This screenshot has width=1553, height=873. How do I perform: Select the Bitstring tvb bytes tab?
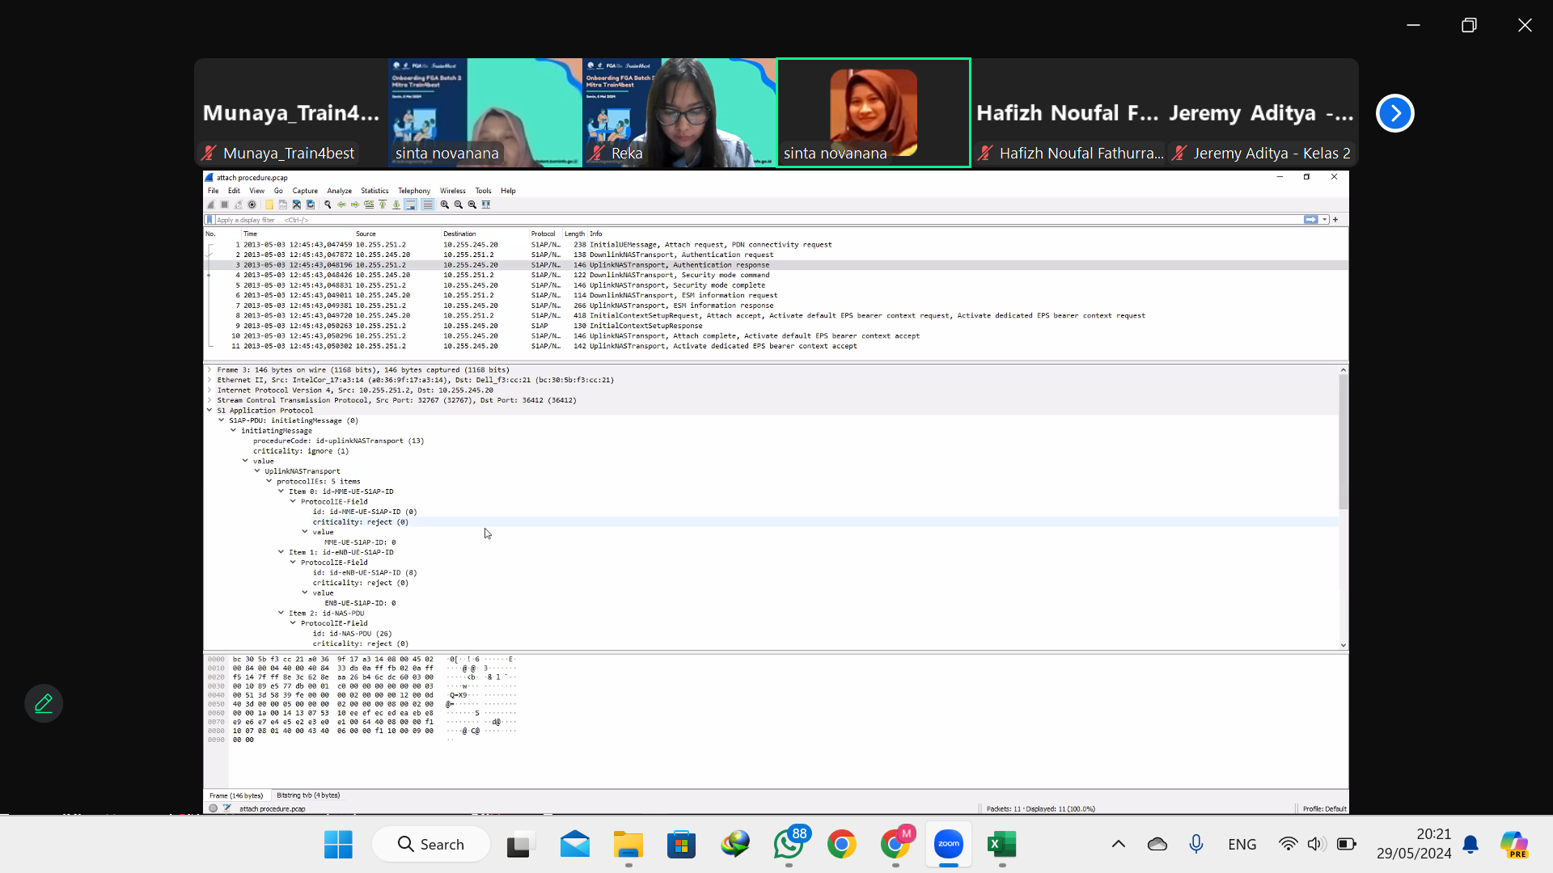click(x=308, y=795)
